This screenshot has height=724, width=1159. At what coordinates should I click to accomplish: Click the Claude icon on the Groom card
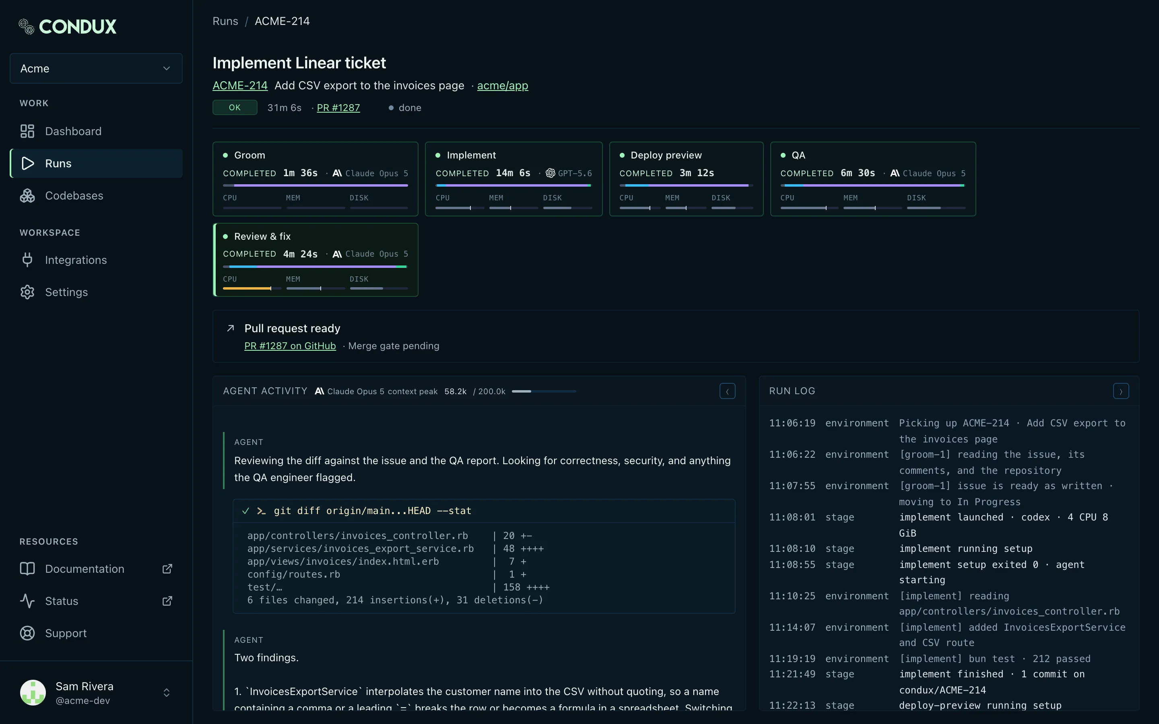(x=337, y=173)
